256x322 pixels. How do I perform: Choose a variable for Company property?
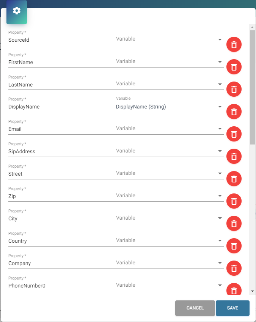click(169, 263)
